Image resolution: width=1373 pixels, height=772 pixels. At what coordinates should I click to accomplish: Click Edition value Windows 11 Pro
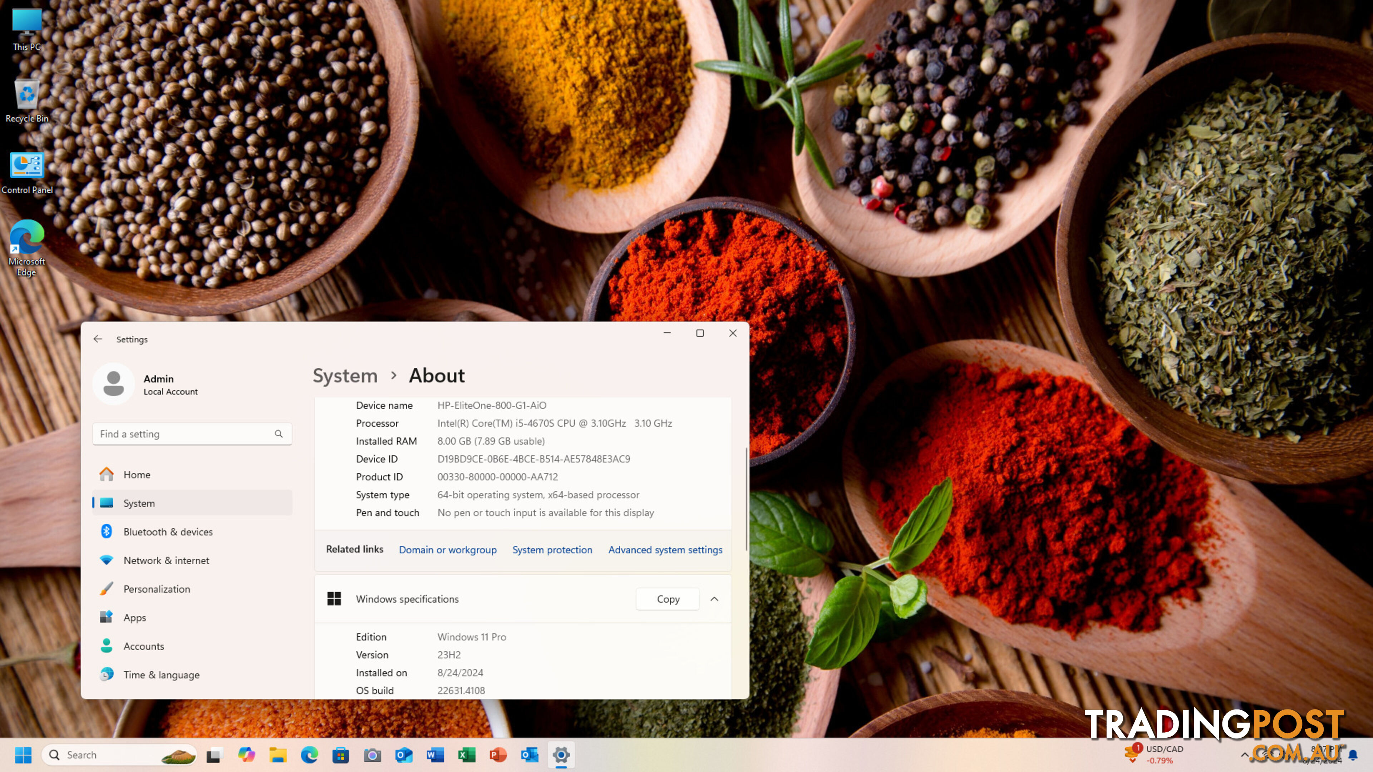[472, 637]
